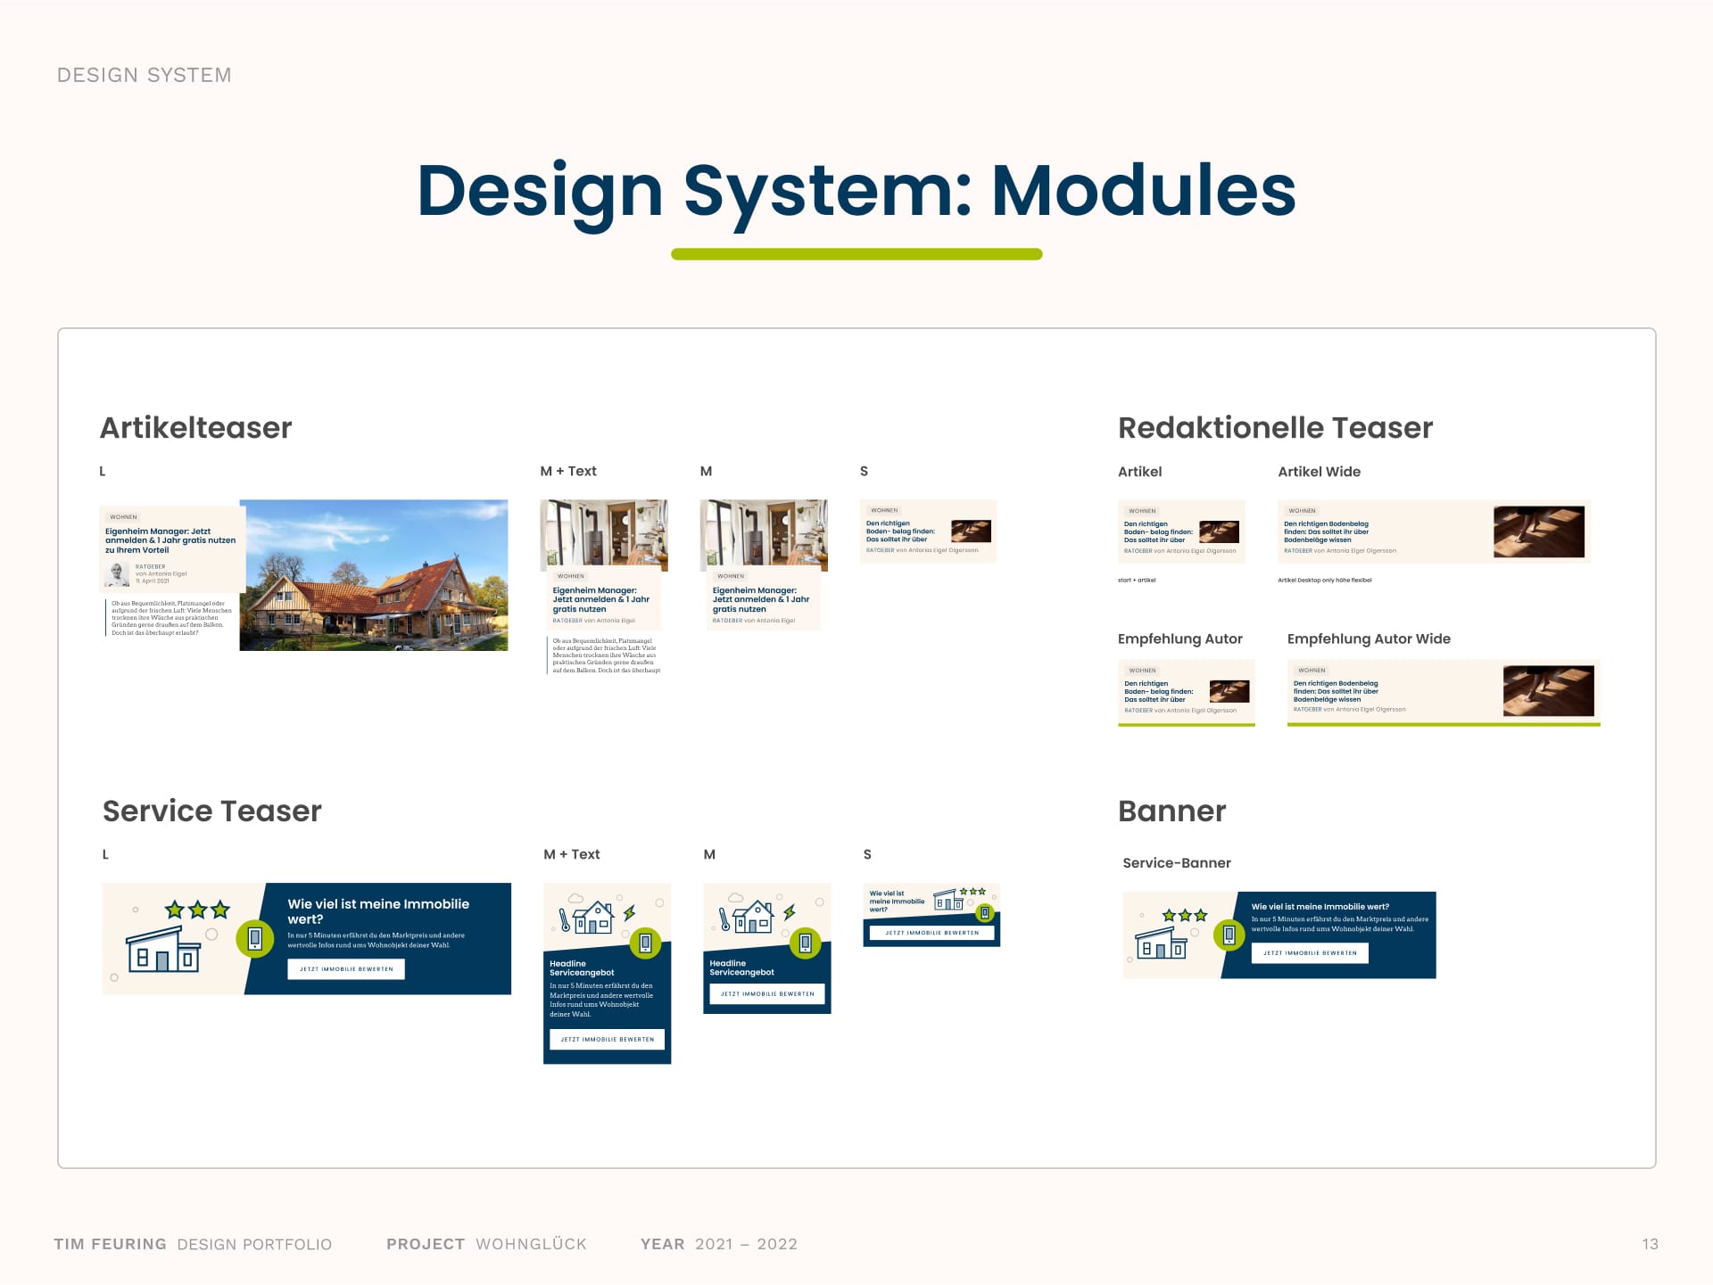This screenshot has width=1713, height=1285.
Task: Click 'Jetzt Immobilie bewerten' in Service Teaser L
Action: click(346, 969)
